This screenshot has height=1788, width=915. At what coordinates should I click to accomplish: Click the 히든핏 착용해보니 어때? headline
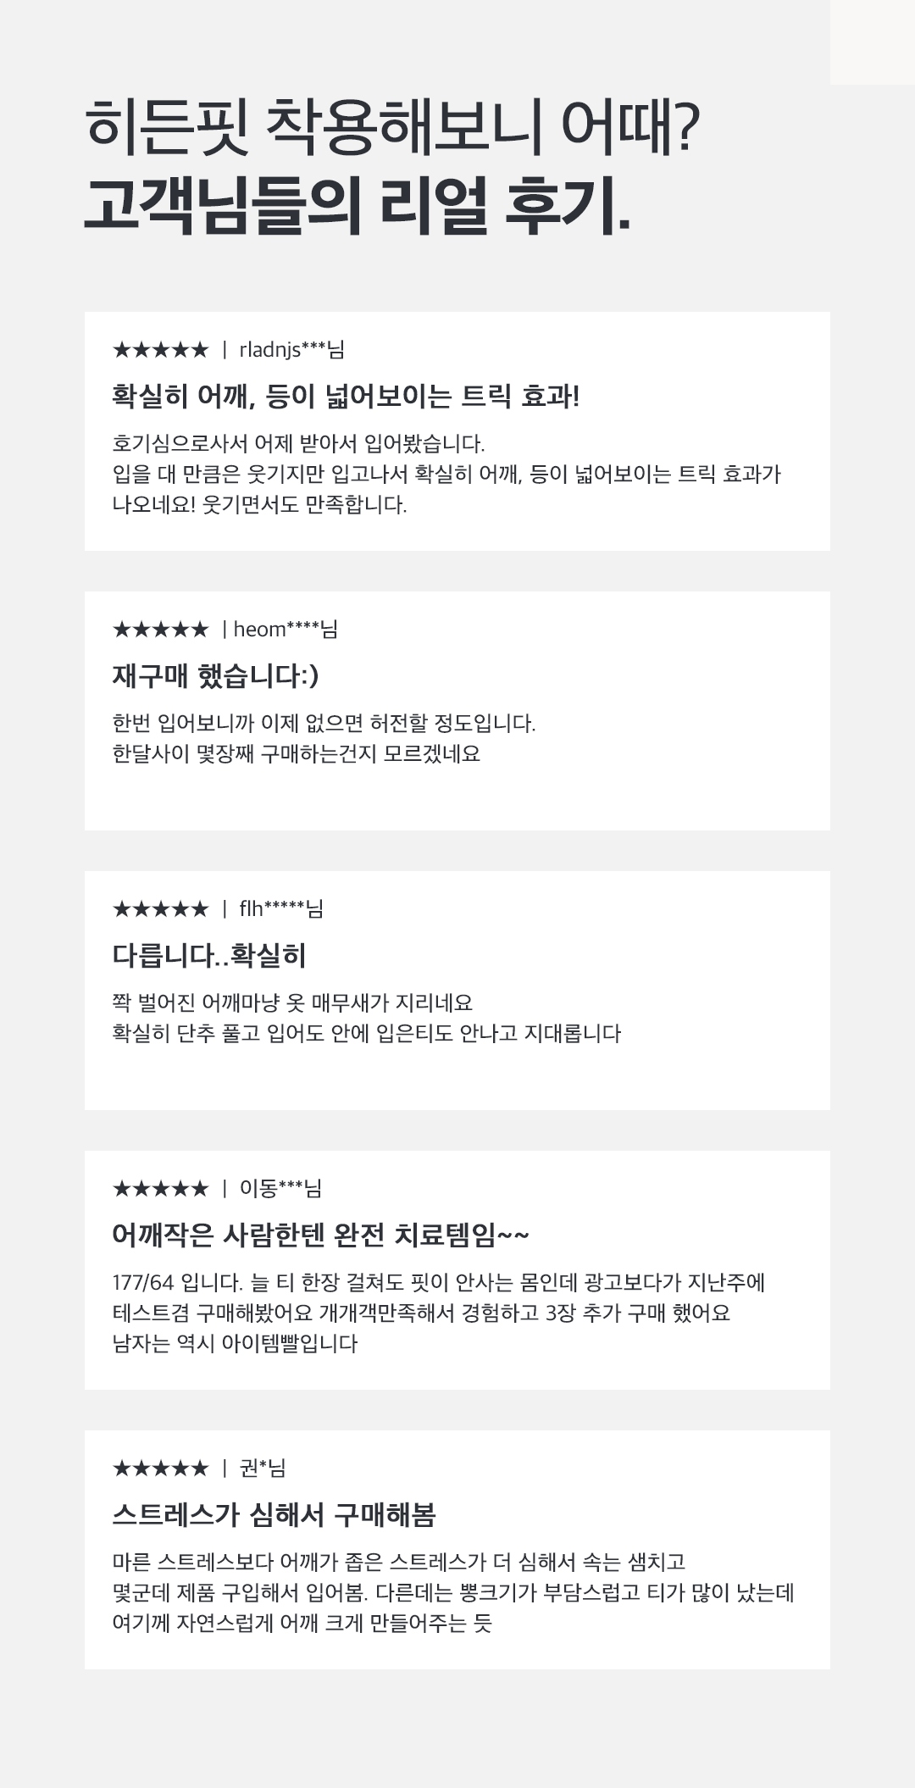(393, 127)
